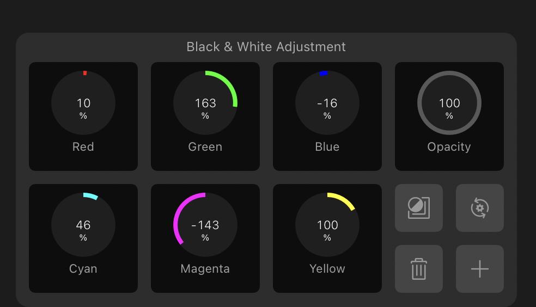This screenshot has height=307, width=536.
Task: Click the "Cyan" label text
Action: coord(83,269)
